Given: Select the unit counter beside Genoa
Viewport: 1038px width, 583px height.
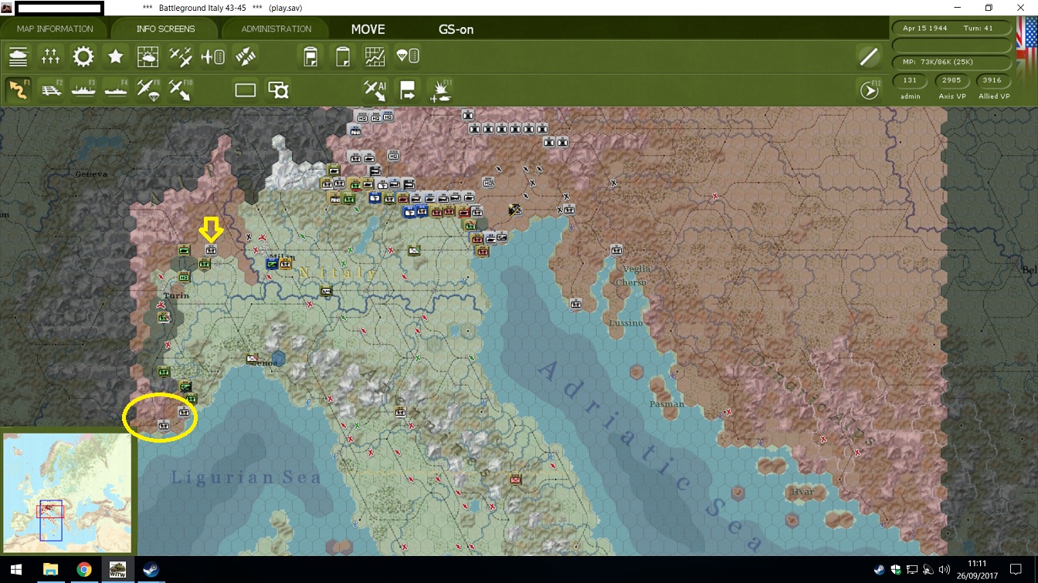Looking at the screenshot, I should [x=253, y=359].
